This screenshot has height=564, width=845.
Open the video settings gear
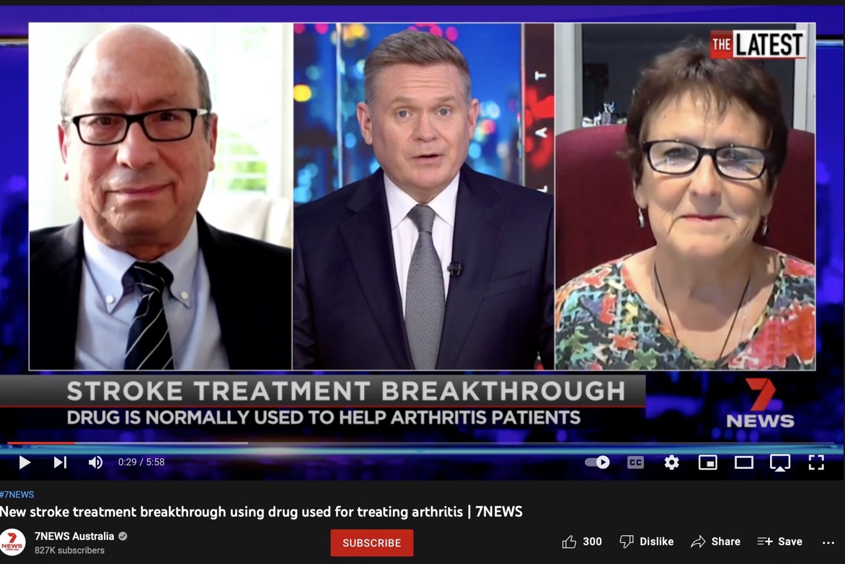[x=671, y=462]
